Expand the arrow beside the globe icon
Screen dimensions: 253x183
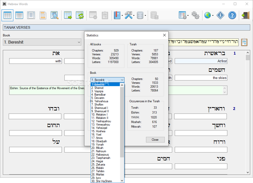213,16
